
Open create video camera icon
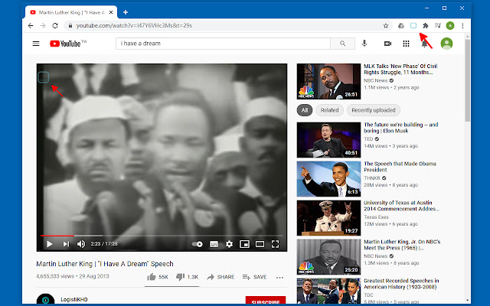tap(387, 44)
